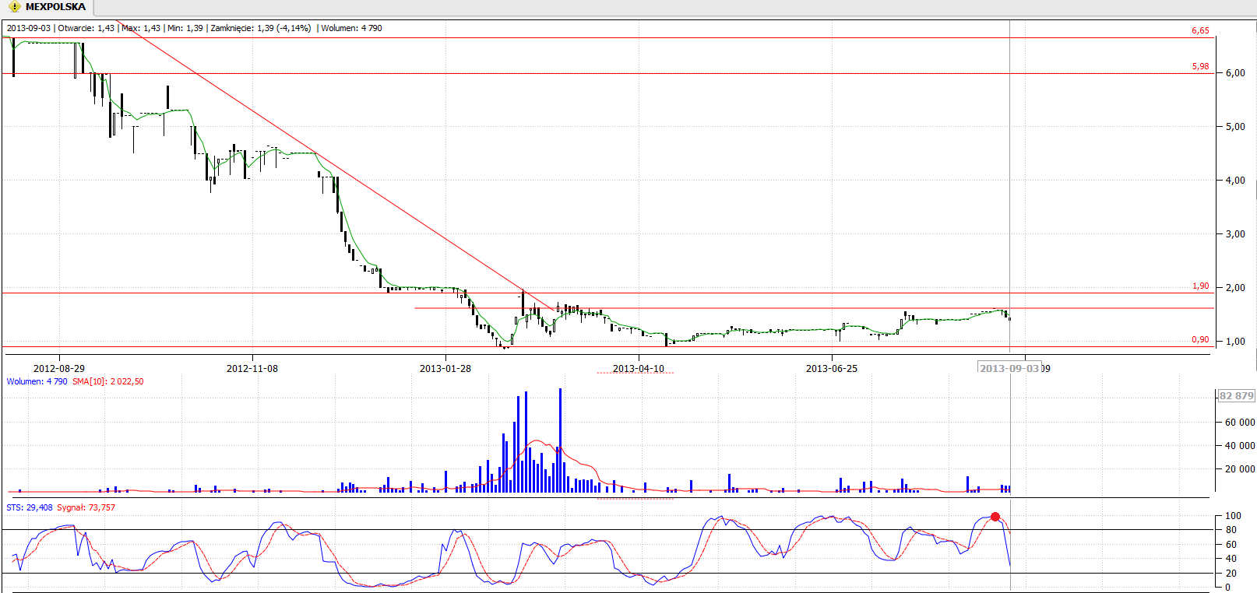The image size is (1257, 593).
Task: Click the Wolumen: 4 790 indicator label
Action: click(x=37, y=382)
